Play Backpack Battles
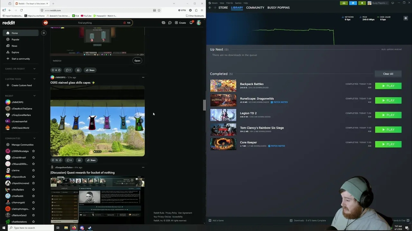The height and width of the screenshot is (231, 412). 388,86
